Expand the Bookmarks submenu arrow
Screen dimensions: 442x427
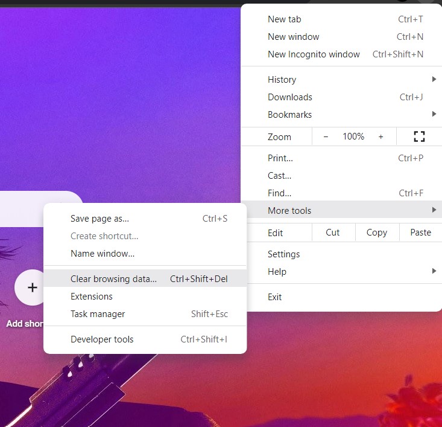pos(434,114)
